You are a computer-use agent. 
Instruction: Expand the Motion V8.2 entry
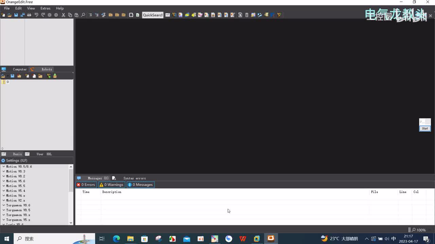4,176
